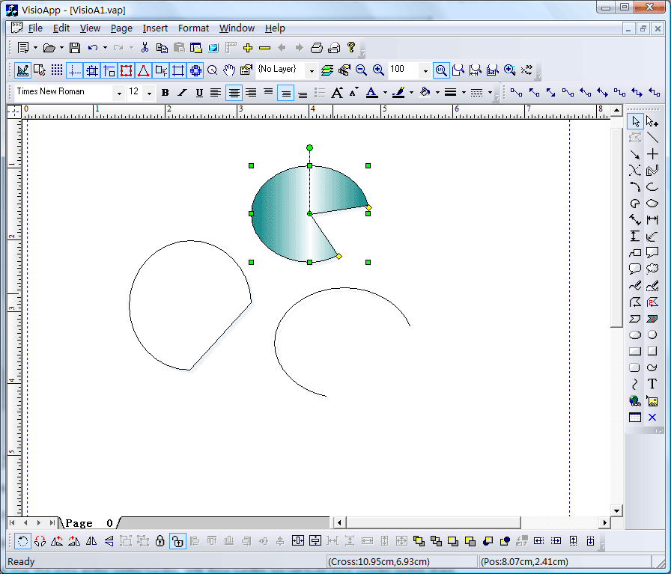Toggle grid dots display
The image size is (671, 574).
click(57, 70)
